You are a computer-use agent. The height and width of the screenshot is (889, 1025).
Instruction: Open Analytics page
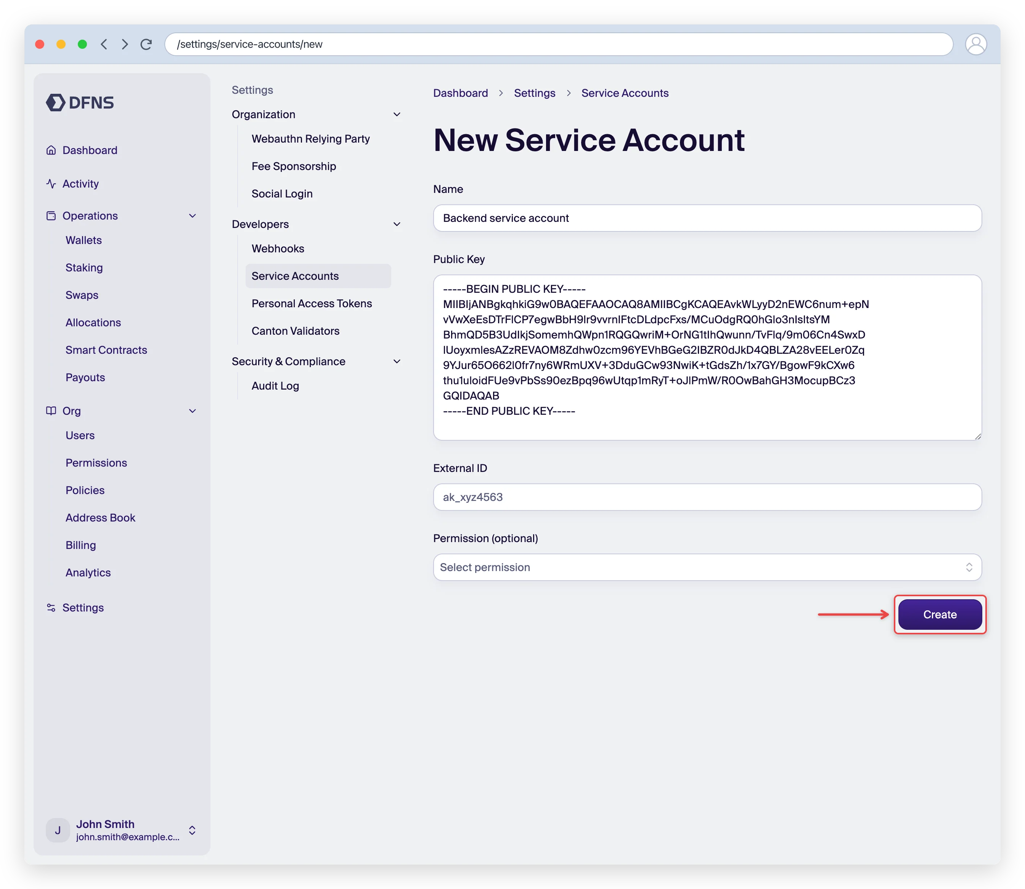pyautogui.click(x=88, y=573)
